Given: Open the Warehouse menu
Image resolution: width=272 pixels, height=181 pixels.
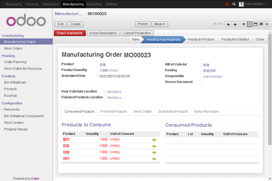Looking at the screenshot, I should (51, 4).
